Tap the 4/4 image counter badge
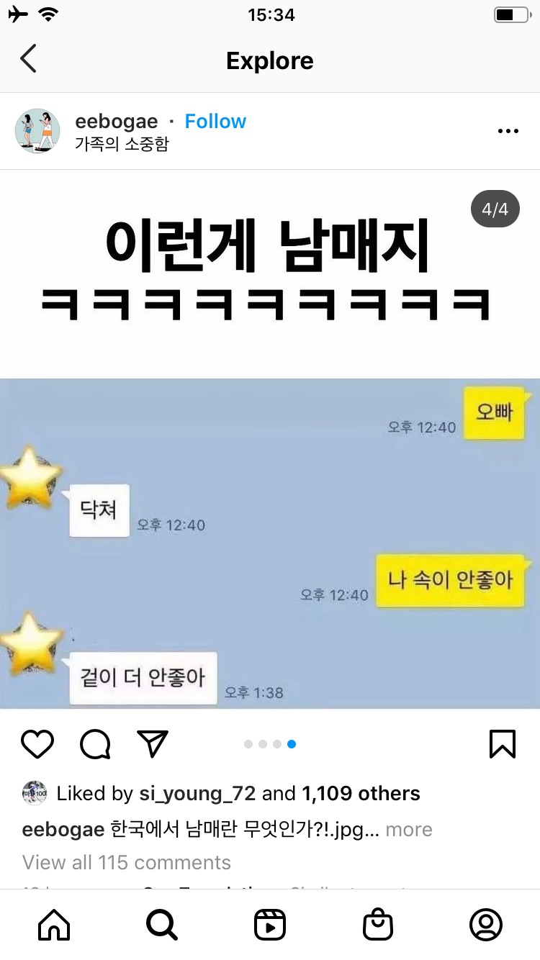540x960 pixels. tap(495, 209)
